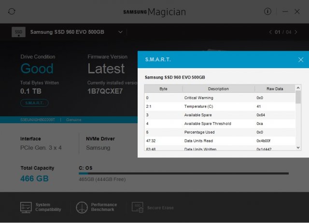
Task: Select the Percentage Used row
Action: point(220,132)
